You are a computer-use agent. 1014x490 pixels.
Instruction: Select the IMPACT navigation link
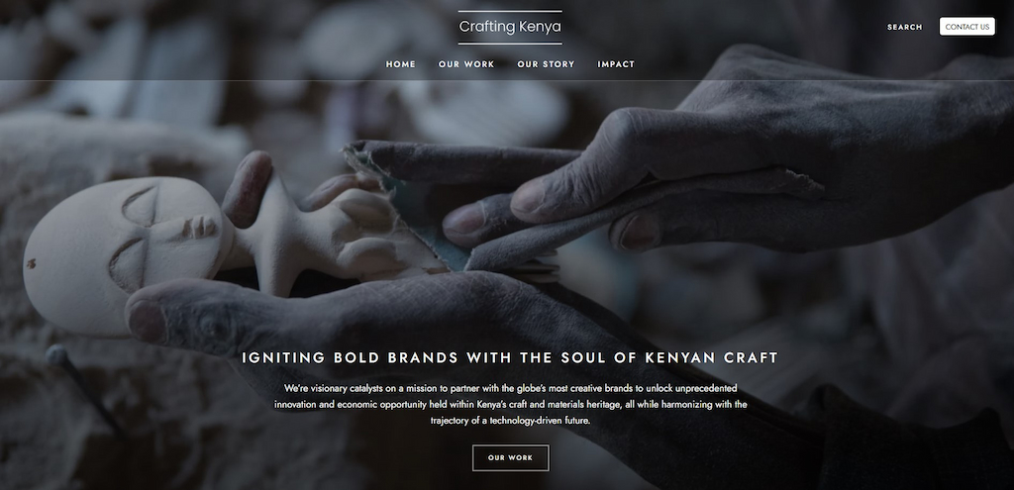[x=616, y=64]
